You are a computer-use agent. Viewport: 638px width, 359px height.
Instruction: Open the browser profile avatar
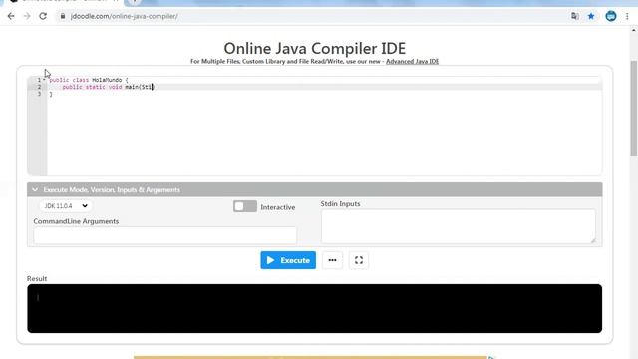(611, 16)
